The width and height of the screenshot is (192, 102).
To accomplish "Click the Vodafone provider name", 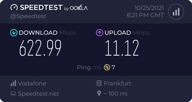I will coord(32,83).
